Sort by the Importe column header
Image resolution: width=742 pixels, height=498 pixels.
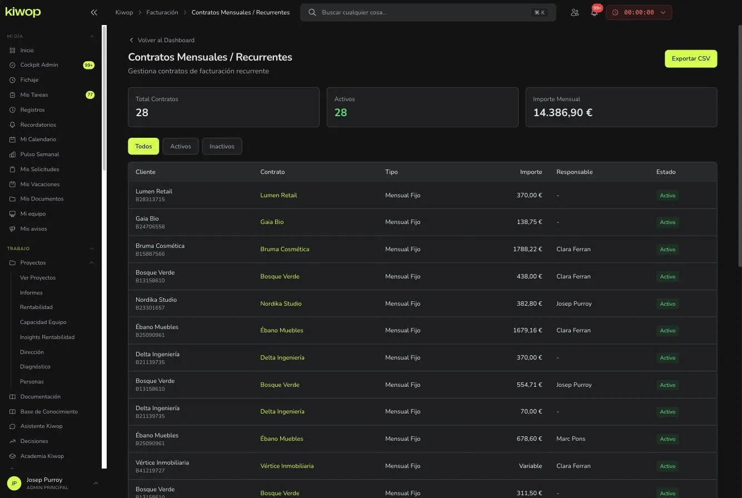click(x=531, y=172)
